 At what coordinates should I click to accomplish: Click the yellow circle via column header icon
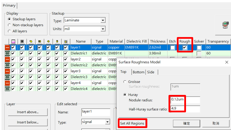coord(48,42)
